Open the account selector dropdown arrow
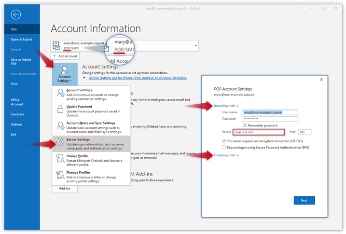The height and width of the screenshot is (234, 346). pos(195,45)
